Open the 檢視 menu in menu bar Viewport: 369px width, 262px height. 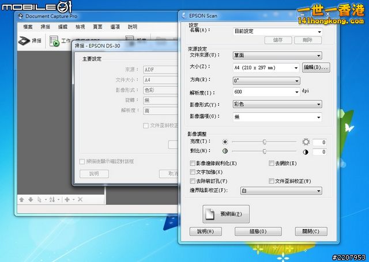pyautogui.click(x=80, y=26)
